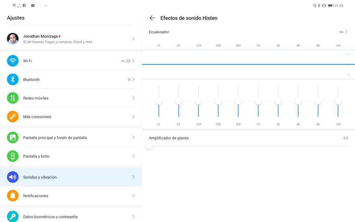Screen dimensions: 355x222
Task: Tap the Pantalla y brillo icon
Action: [13, 156]
